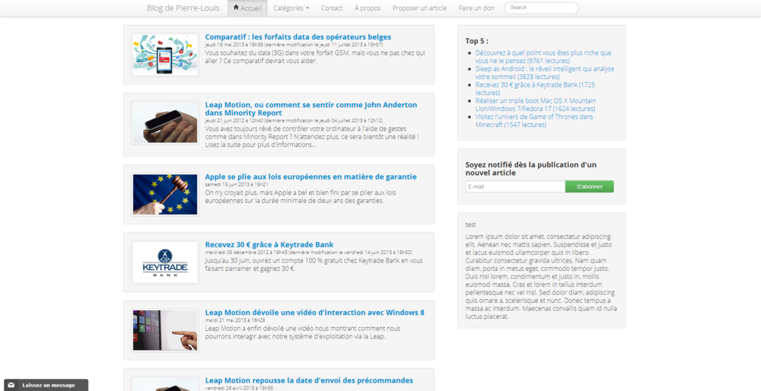Open the Faire un don page

point(476,8)
